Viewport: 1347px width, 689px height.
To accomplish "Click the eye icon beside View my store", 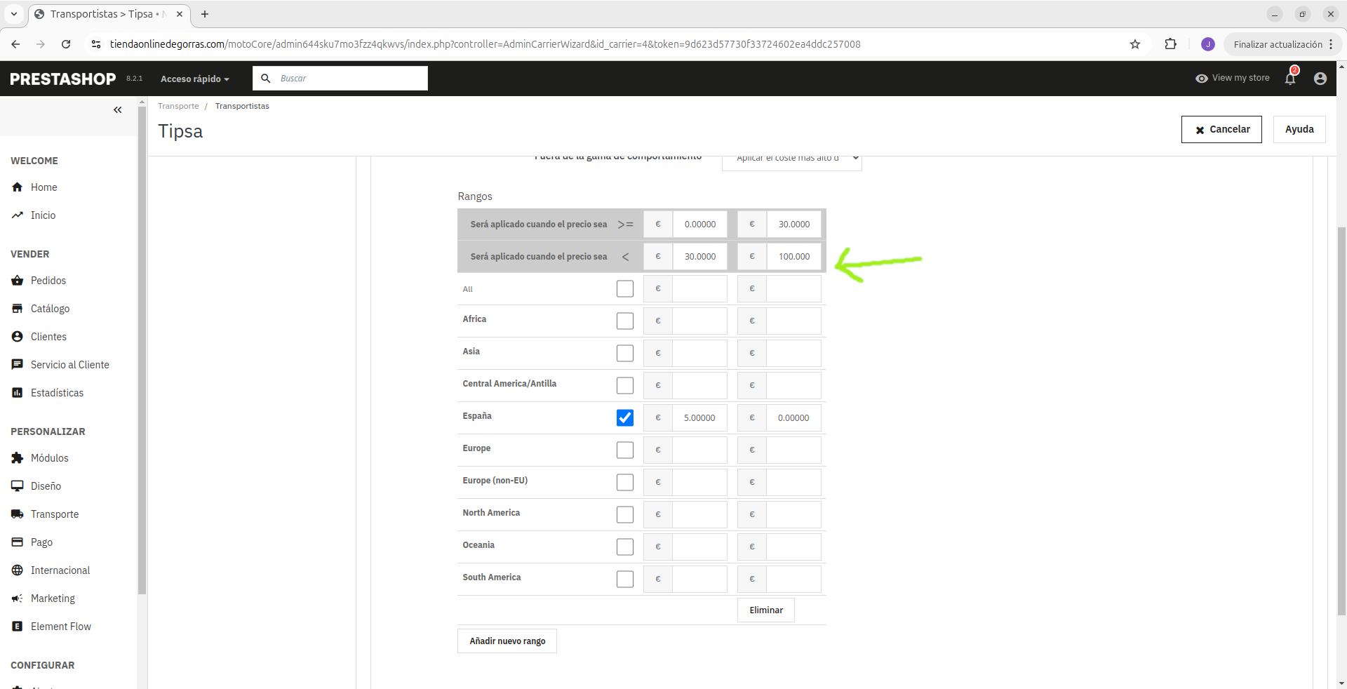I will coord(1202,79).
